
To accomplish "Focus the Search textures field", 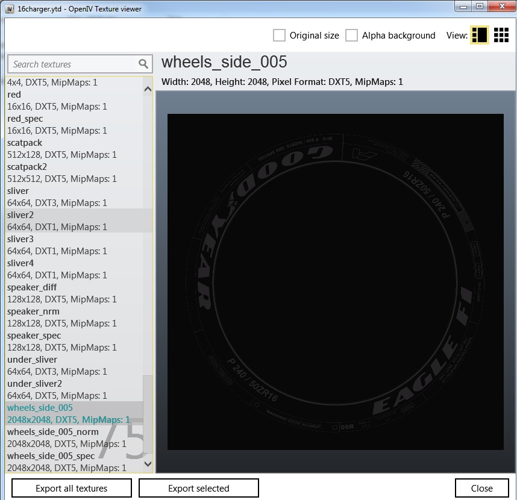I will [72, 64].
